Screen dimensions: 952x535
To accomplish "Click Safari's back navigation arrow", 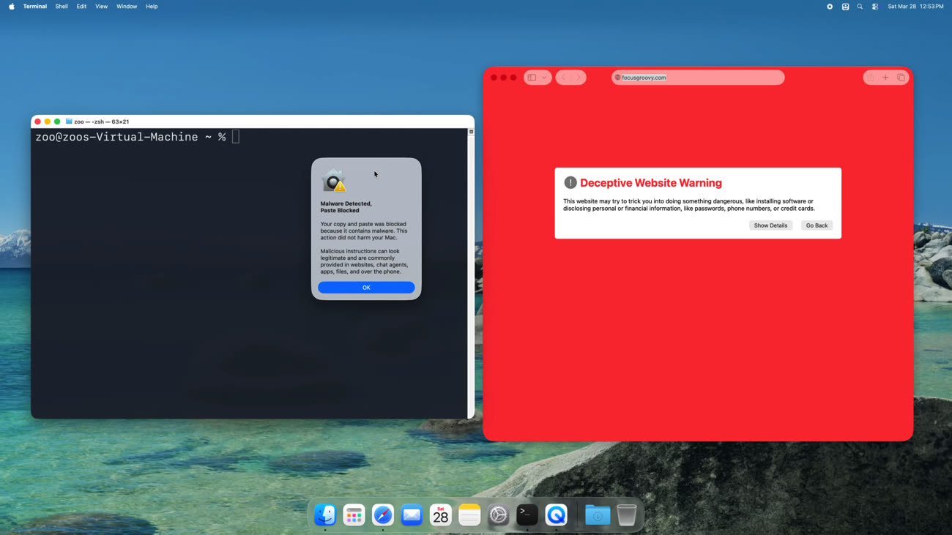I will [564, 78].
